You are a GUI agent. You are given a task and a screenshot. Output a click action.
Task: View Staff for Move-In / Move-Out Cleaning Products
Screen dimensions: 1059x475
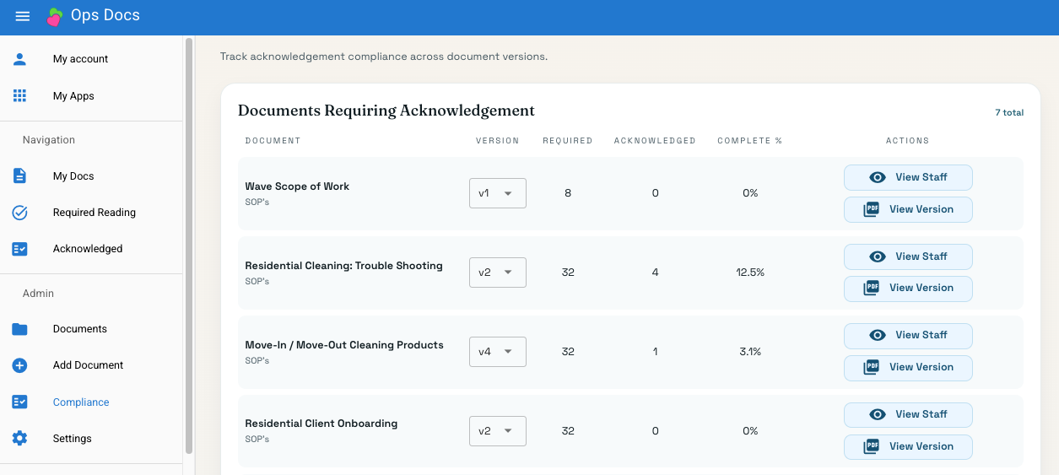[x=908, y=336]
